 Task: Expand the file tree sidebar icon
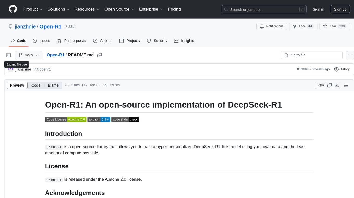click(9, 55)
